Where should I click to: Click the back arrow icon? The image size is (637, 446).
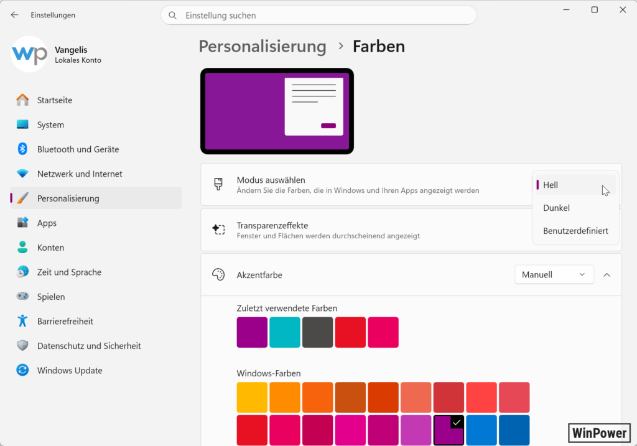[x=15, y=15]
